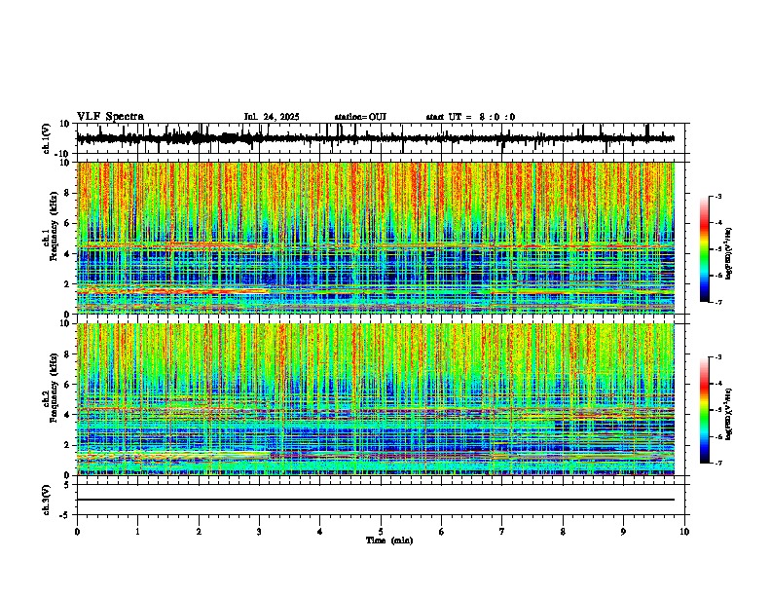Click time axis tick label '5'
The height and width of the screenshot is (596, 771).
[381, 532]
